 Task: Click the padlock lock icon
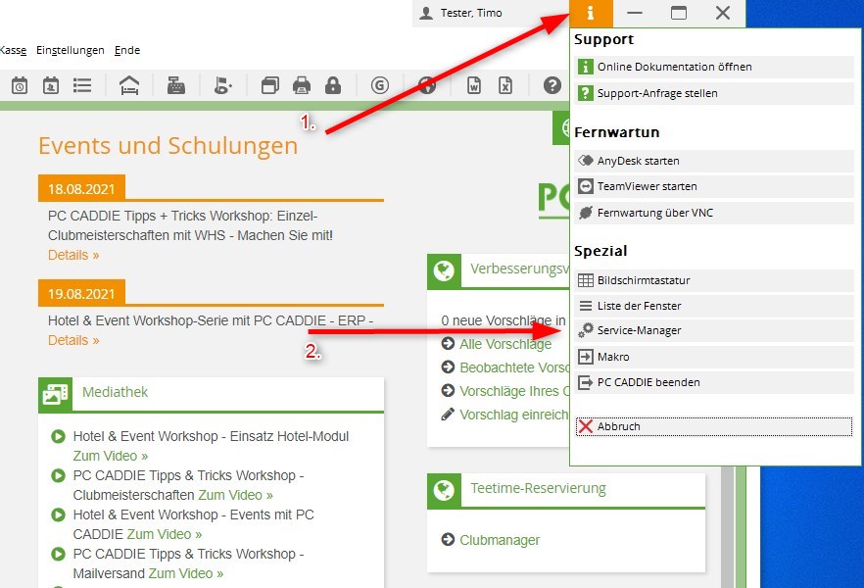click(x=333, y=85)
